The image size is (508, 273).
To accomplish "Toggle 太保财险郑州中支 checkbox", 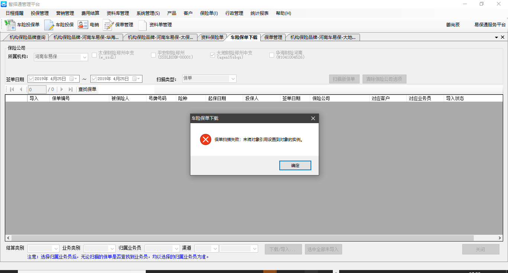I will pyautogui.click(x=94, y=55).
